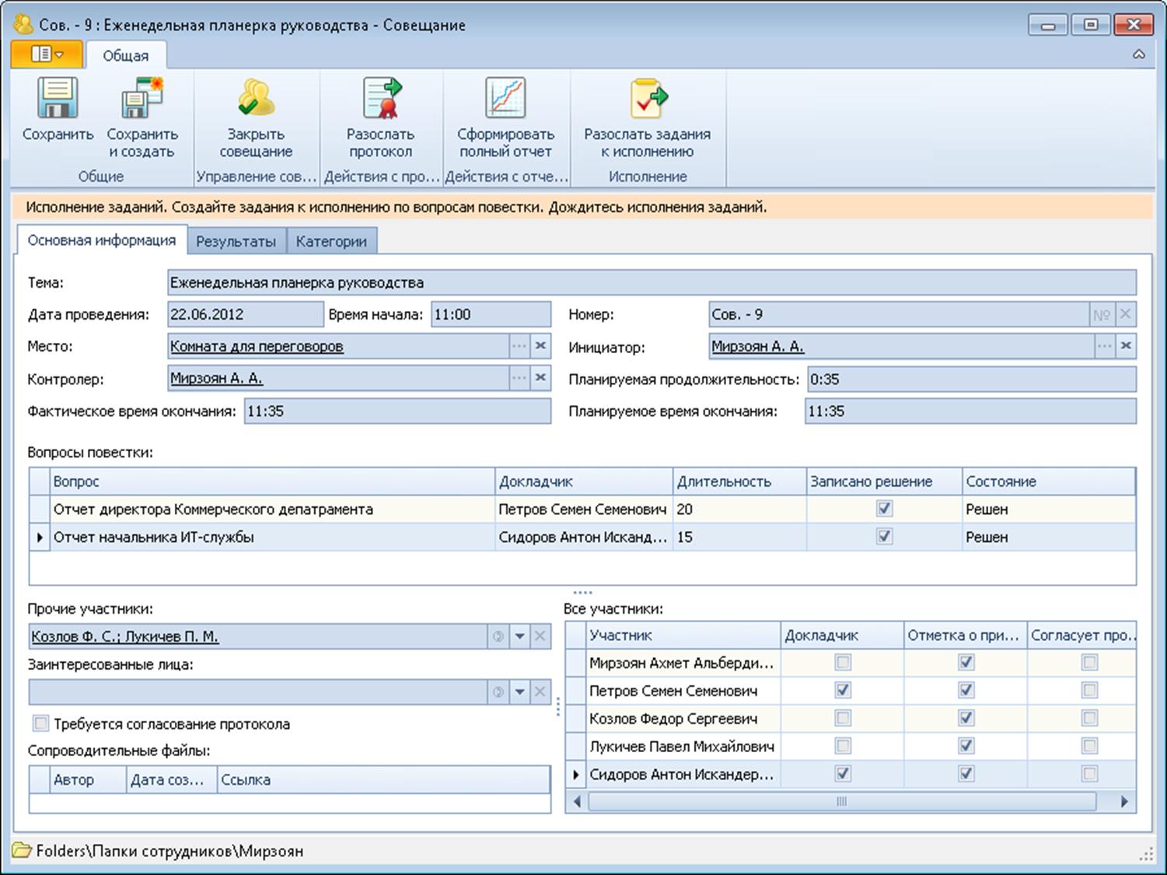
Task: Open Мирзоян А. А. link in Инициатор
Action: point(758,346)
